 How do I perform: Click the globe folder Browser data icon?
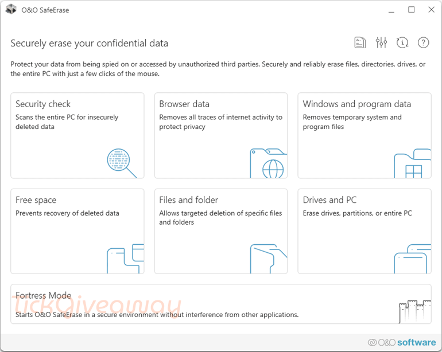pyautogui.click(x=269, y=163)
